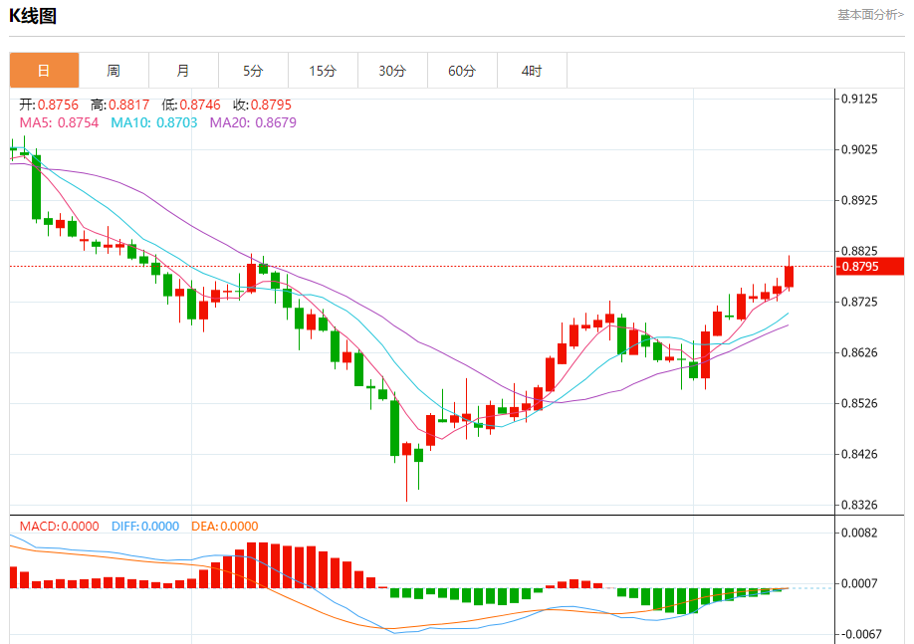Click the MA5: 0.8754 legend value
Screen dimensions: 914x644
59,122
